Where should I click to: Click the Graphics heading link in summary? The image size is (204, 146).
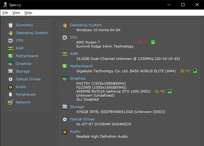78,78
